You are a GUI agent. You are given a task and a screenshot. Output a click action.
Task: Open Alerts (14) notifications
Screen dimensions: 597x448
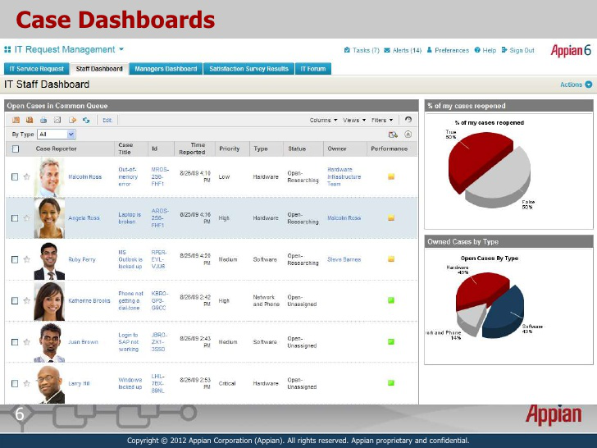(403, 50)
